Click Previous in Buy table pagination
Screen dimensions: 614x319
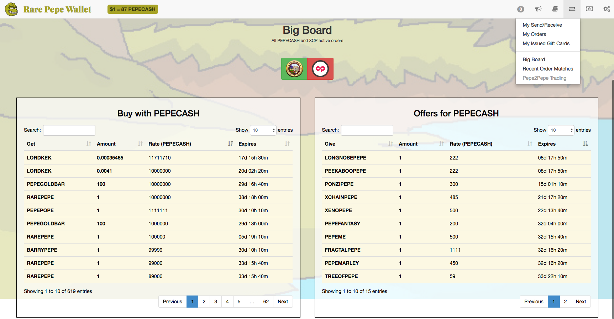[x=173, y=302]
